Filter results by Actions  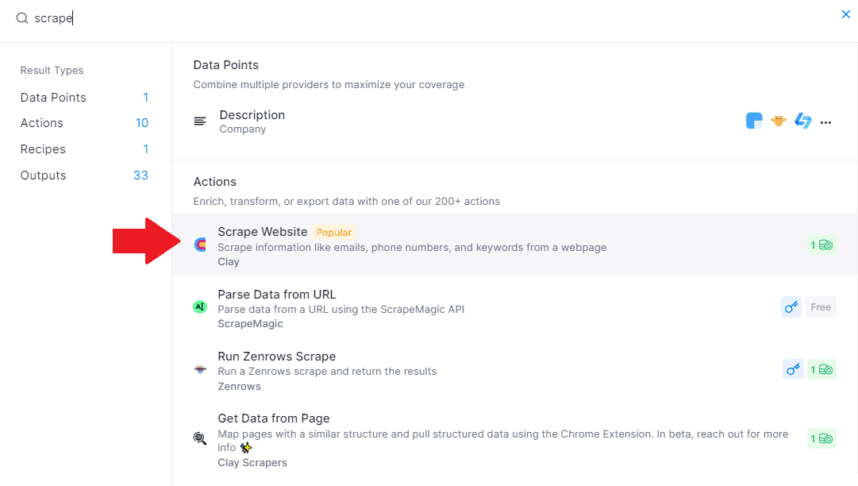pos(42,123)
